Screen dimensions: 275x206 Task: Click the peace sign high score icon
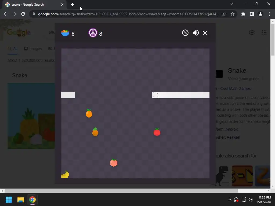[x=93, y=33]
